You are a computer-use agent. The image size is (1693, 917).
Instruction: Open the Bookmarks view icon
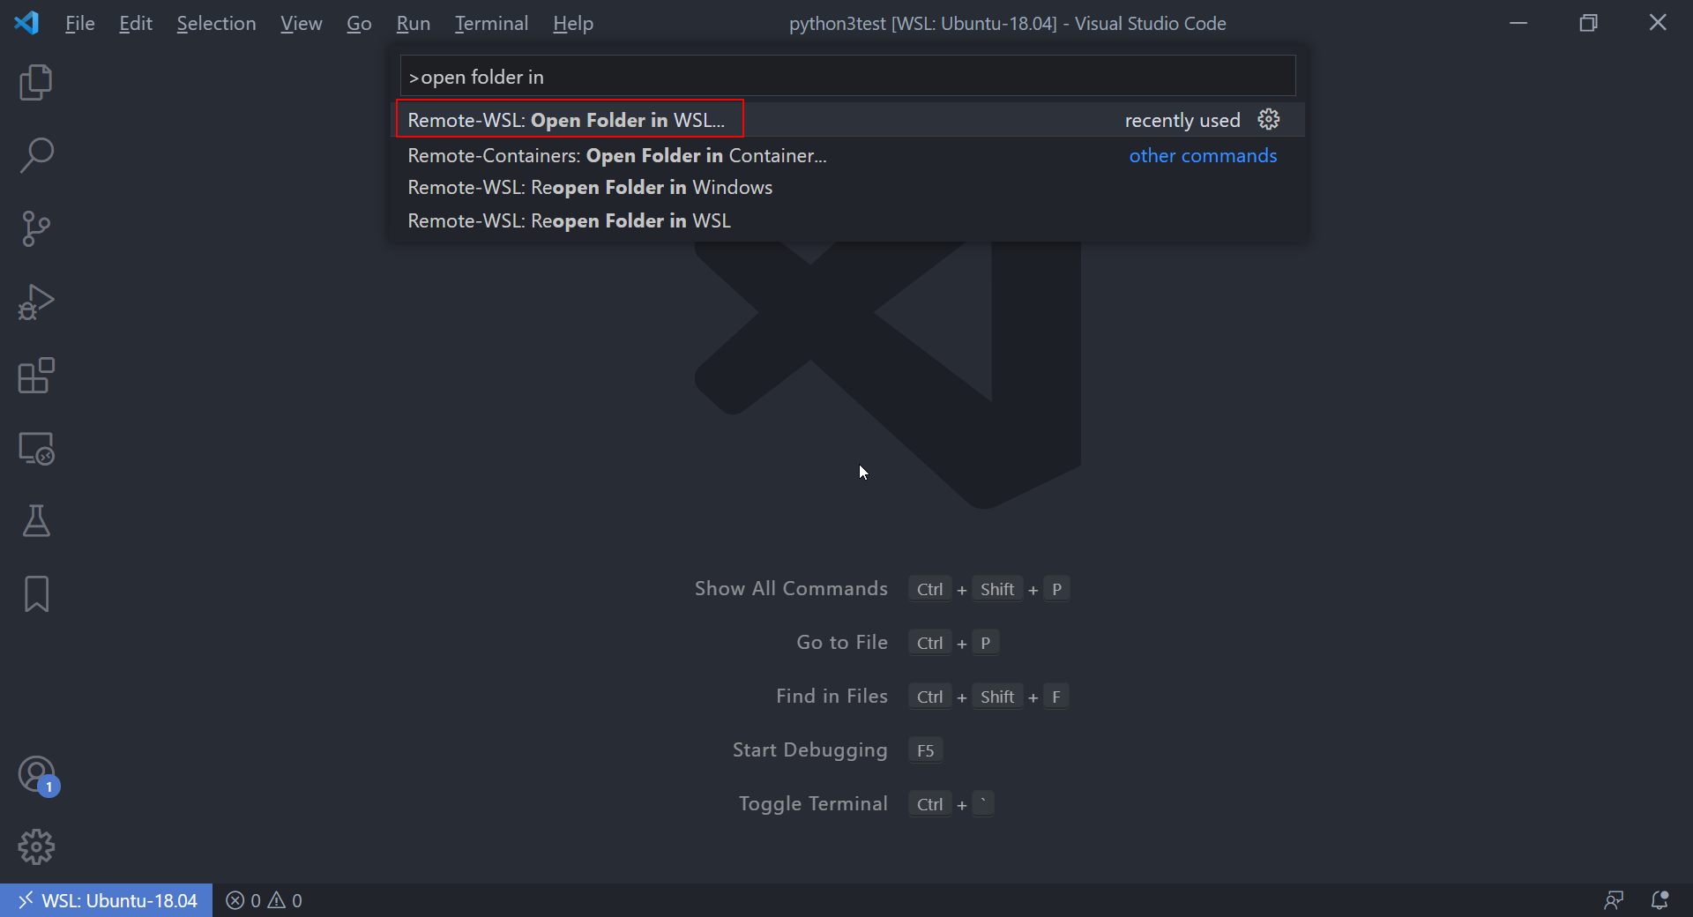36,594
